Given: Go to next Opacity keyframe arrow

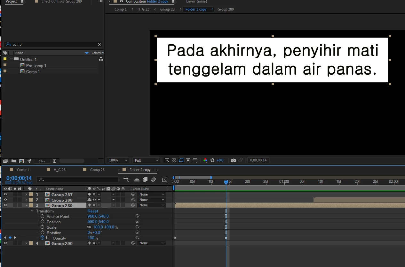Looking at the screenshot, I should [x=15, y=238].
